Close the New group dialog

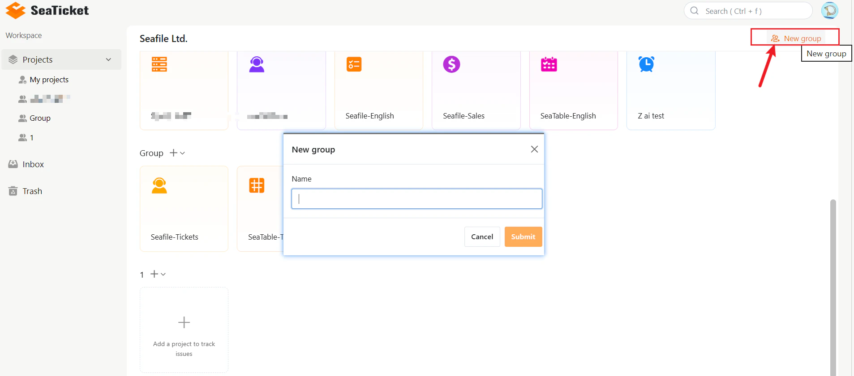point(534,149)
